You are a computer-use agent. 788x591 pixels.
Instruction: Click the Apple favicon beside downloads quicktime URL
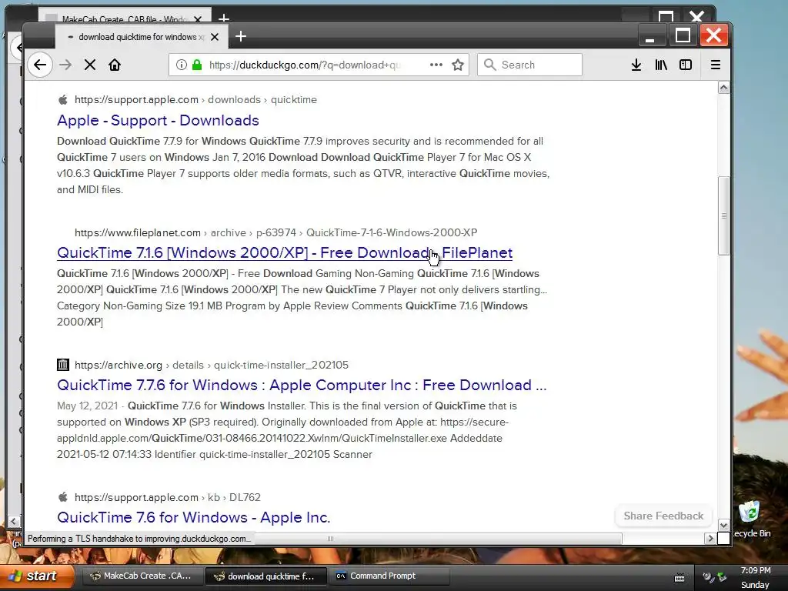63,99
